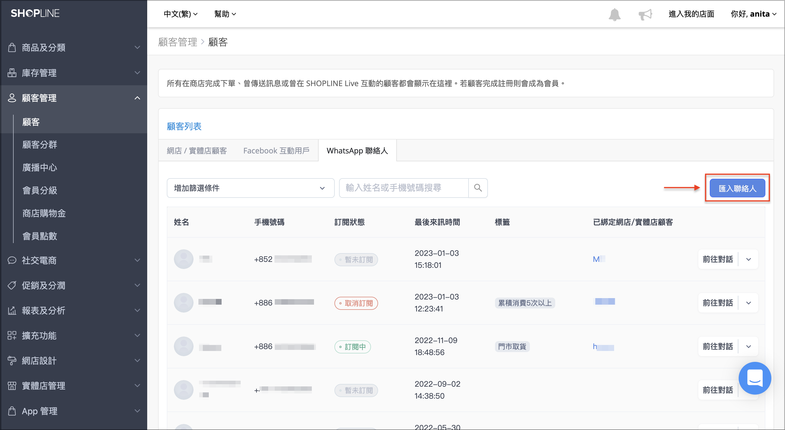Collapse the 顧客管理 menu
Viewport: 785px width, 430px height.
coord(137,98)
